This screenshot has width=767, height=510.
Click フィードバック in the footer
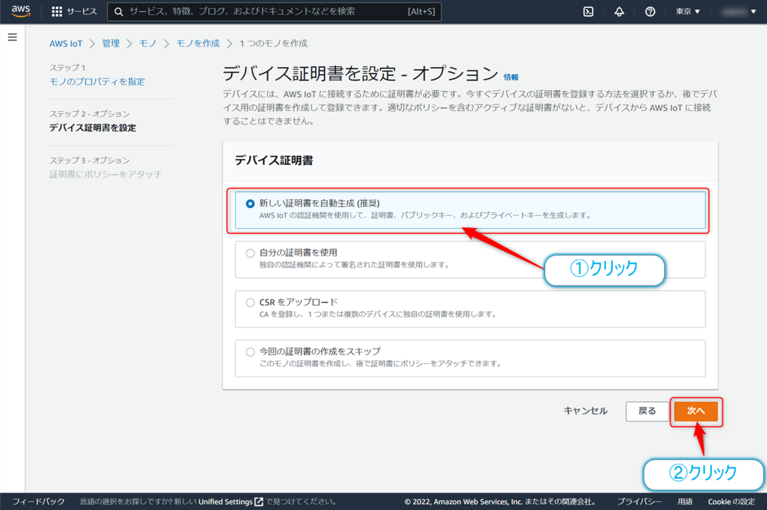pyautogui.click(x=38, y=502)
